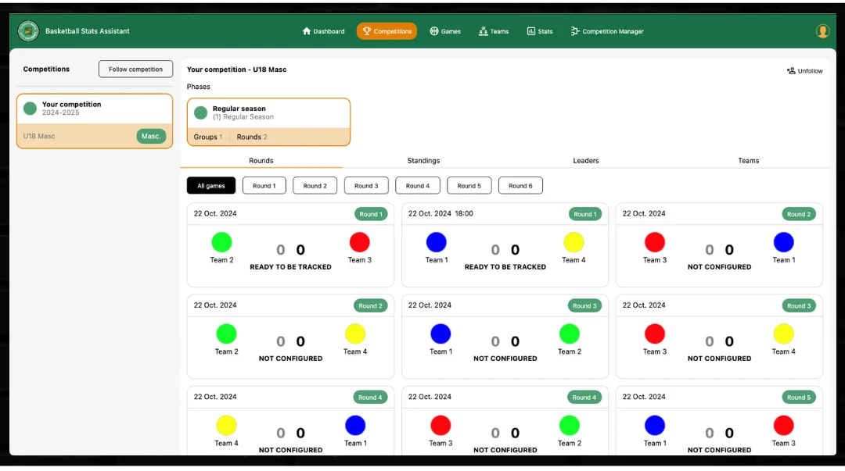Click Team 2's green circle in first game
Image resolution: width=845 pixels, height=471 pixels.
click(x=221, y=242)
